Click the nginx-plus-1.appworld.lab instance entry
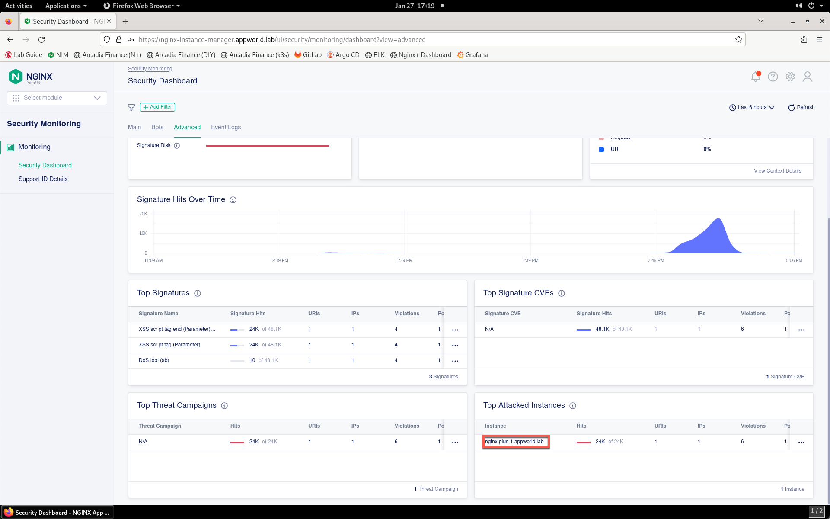Screen dimensions: 830x519 coord(514,442)
